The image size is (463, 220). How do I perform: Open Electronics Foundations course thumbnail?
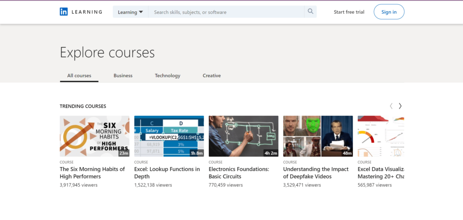click(244, 136)
